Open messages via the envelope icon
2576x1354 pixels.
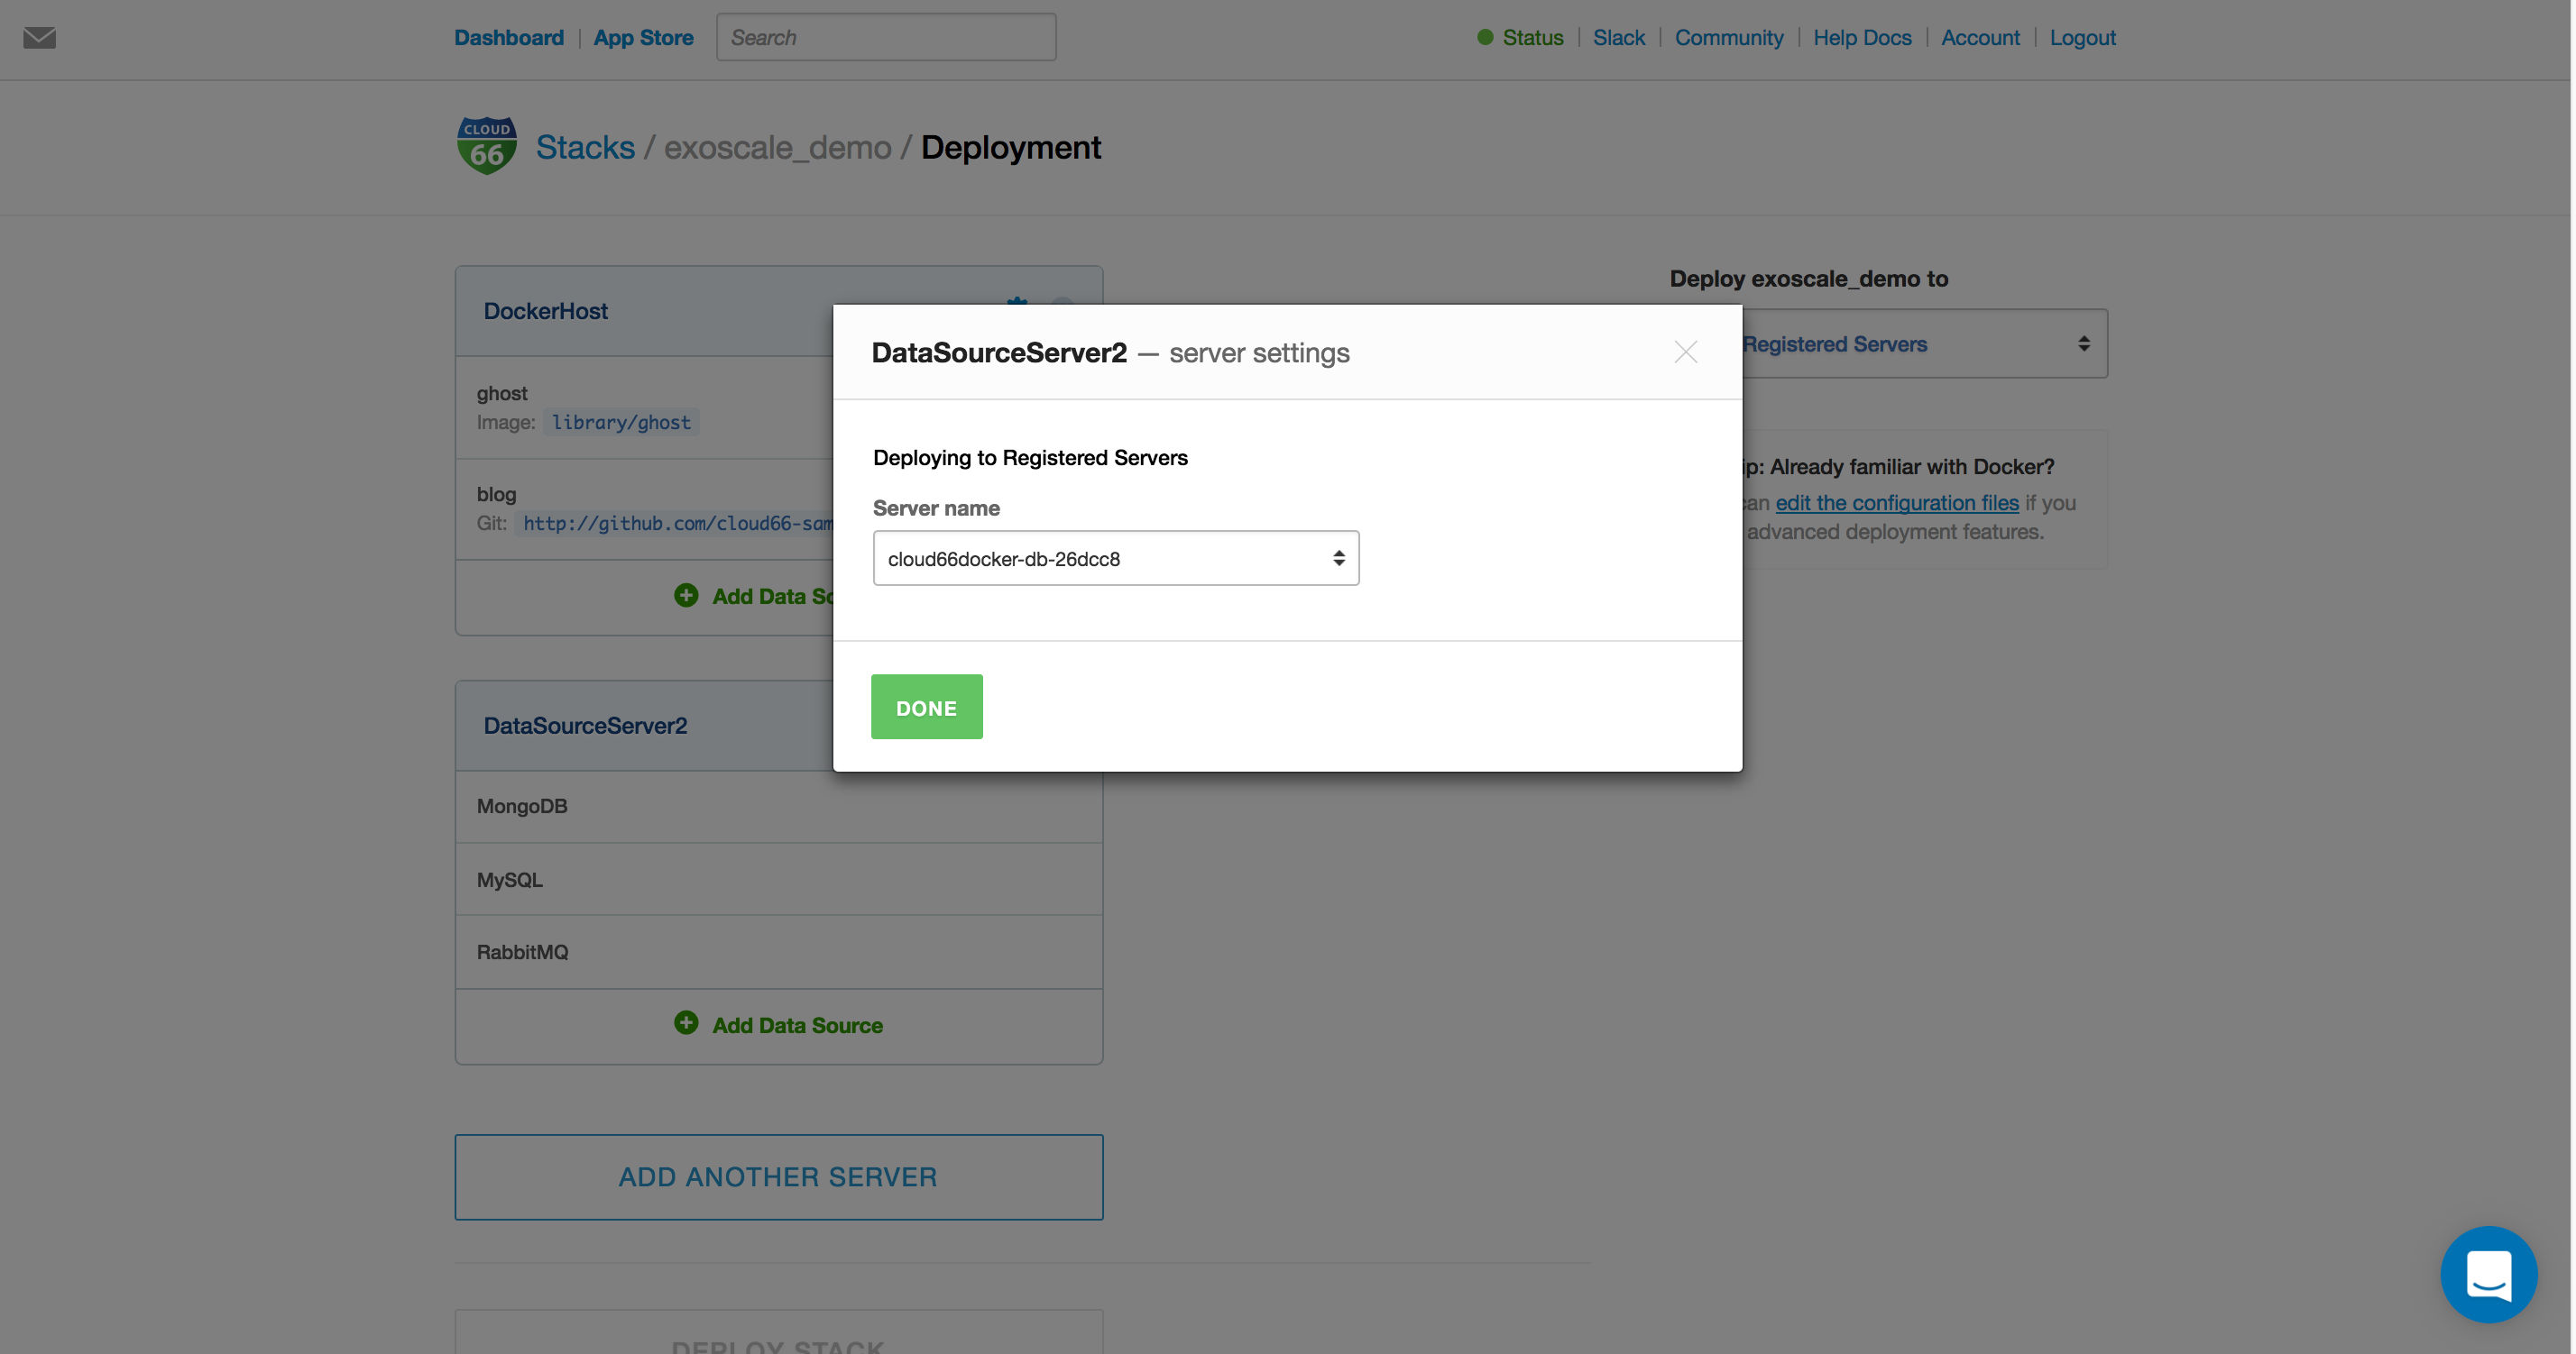38,38
